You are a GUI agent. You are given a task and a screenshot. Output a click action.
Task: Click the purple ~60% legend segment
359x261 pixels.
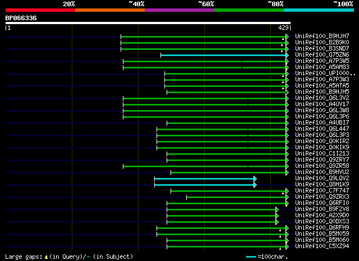(x=179, y=10)
